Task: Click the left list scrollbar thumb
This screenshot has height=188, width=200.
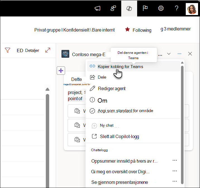Action: 47,141
